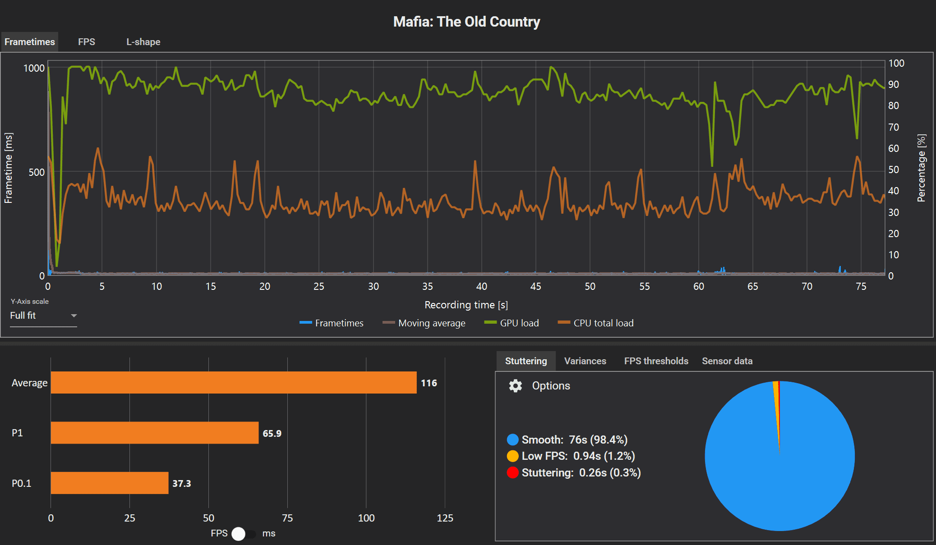Click the blue Smooth legend circle
Viewport: 936px width, 545px height.
[512, 440]
